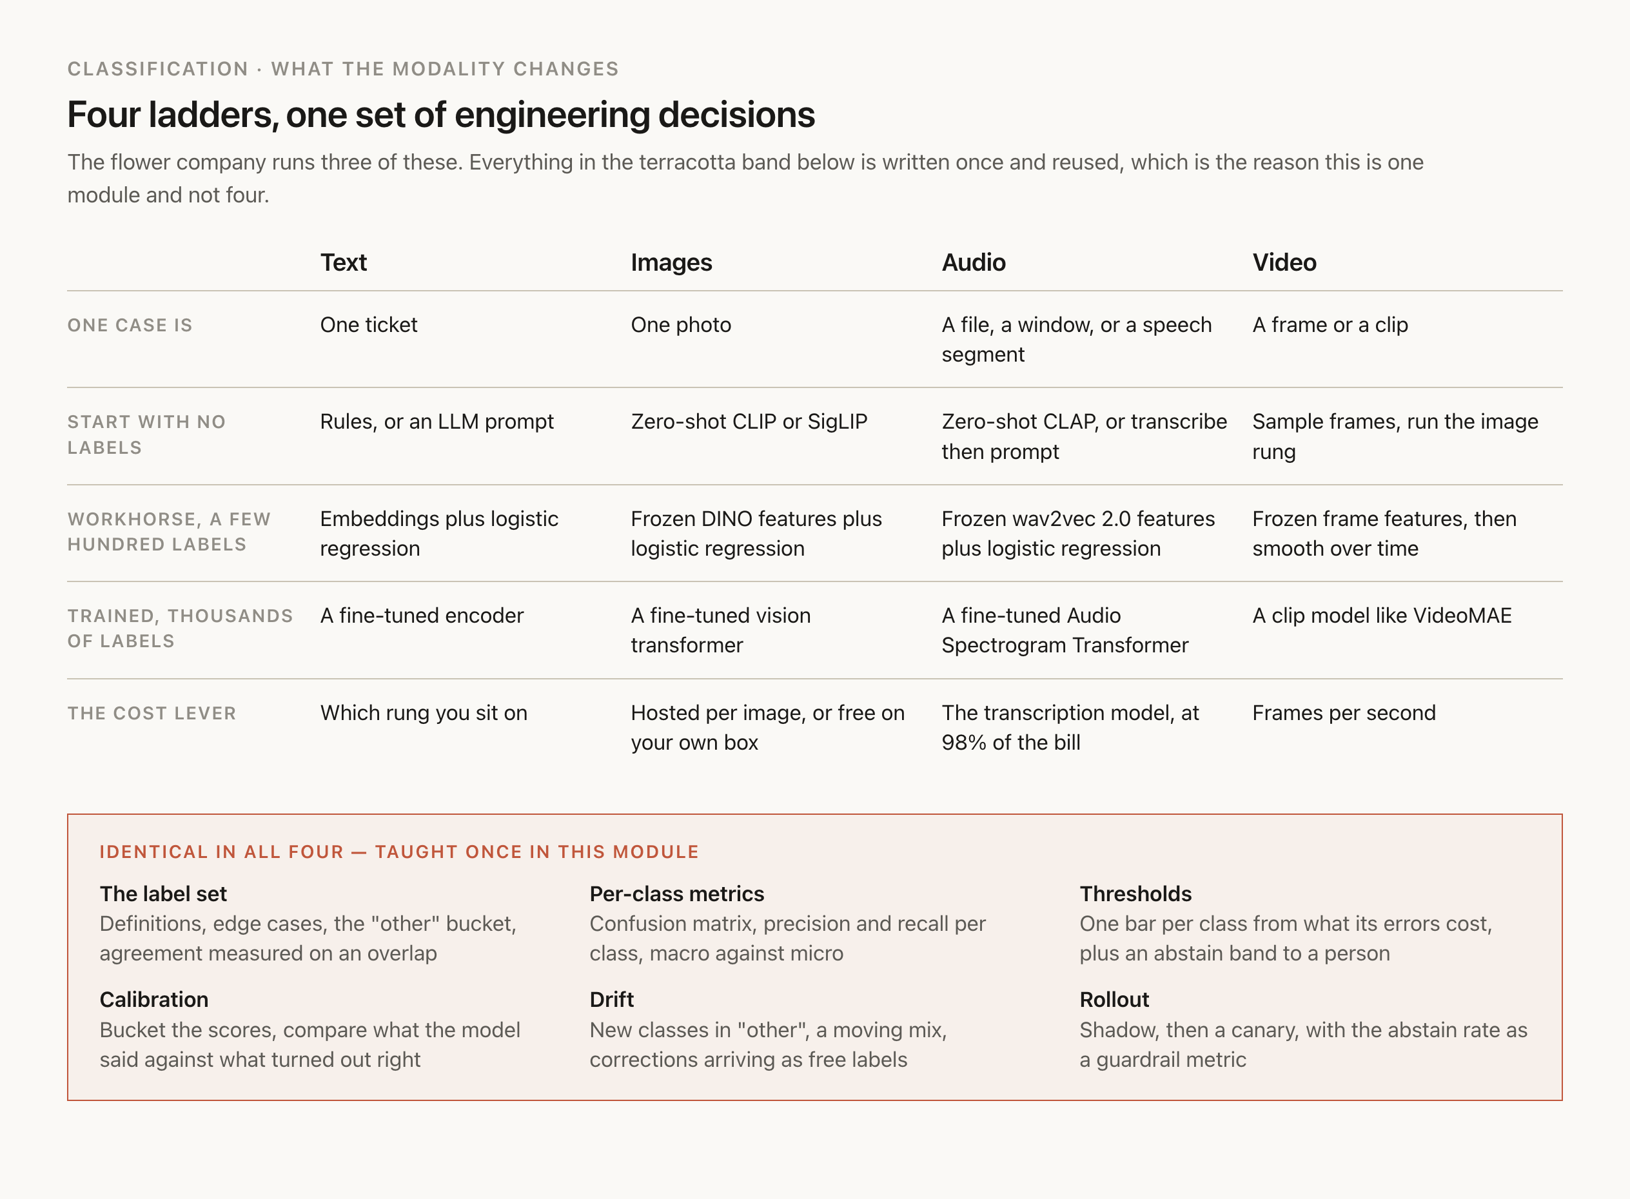Click the main title 'Four ladders' heading

(441, 115)
